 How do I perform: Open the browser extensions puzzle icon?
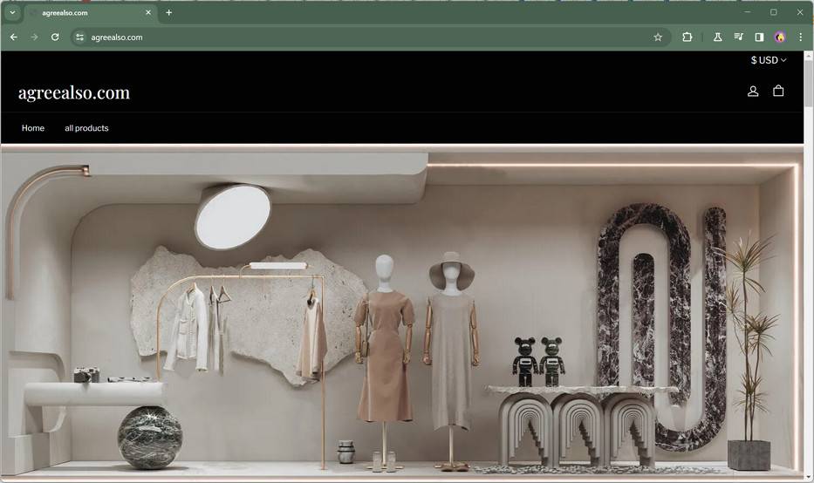pyautogui.click(x=687, y=37)
